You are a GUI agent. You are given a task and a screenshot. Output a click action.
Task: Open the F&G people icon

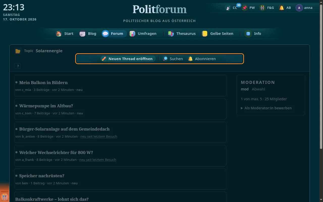coord(262,8)
